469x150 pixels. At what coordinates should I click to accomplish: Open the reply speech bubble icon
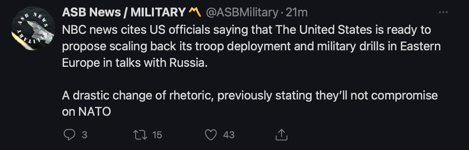69,135
